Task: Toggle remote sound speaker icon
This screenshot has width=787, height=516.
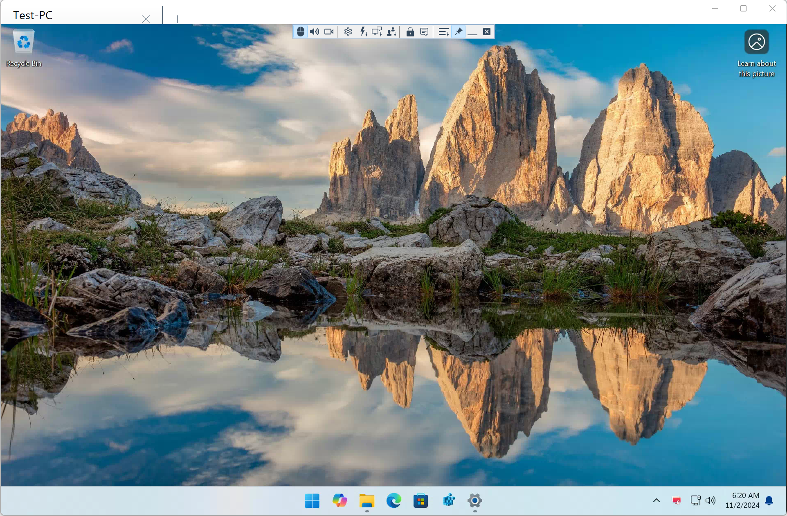Action: [315, 32]
